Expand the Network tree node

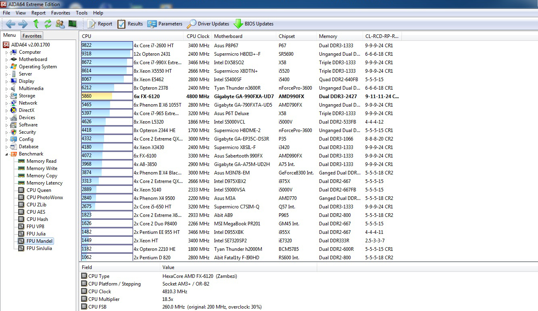coord(6,103)
